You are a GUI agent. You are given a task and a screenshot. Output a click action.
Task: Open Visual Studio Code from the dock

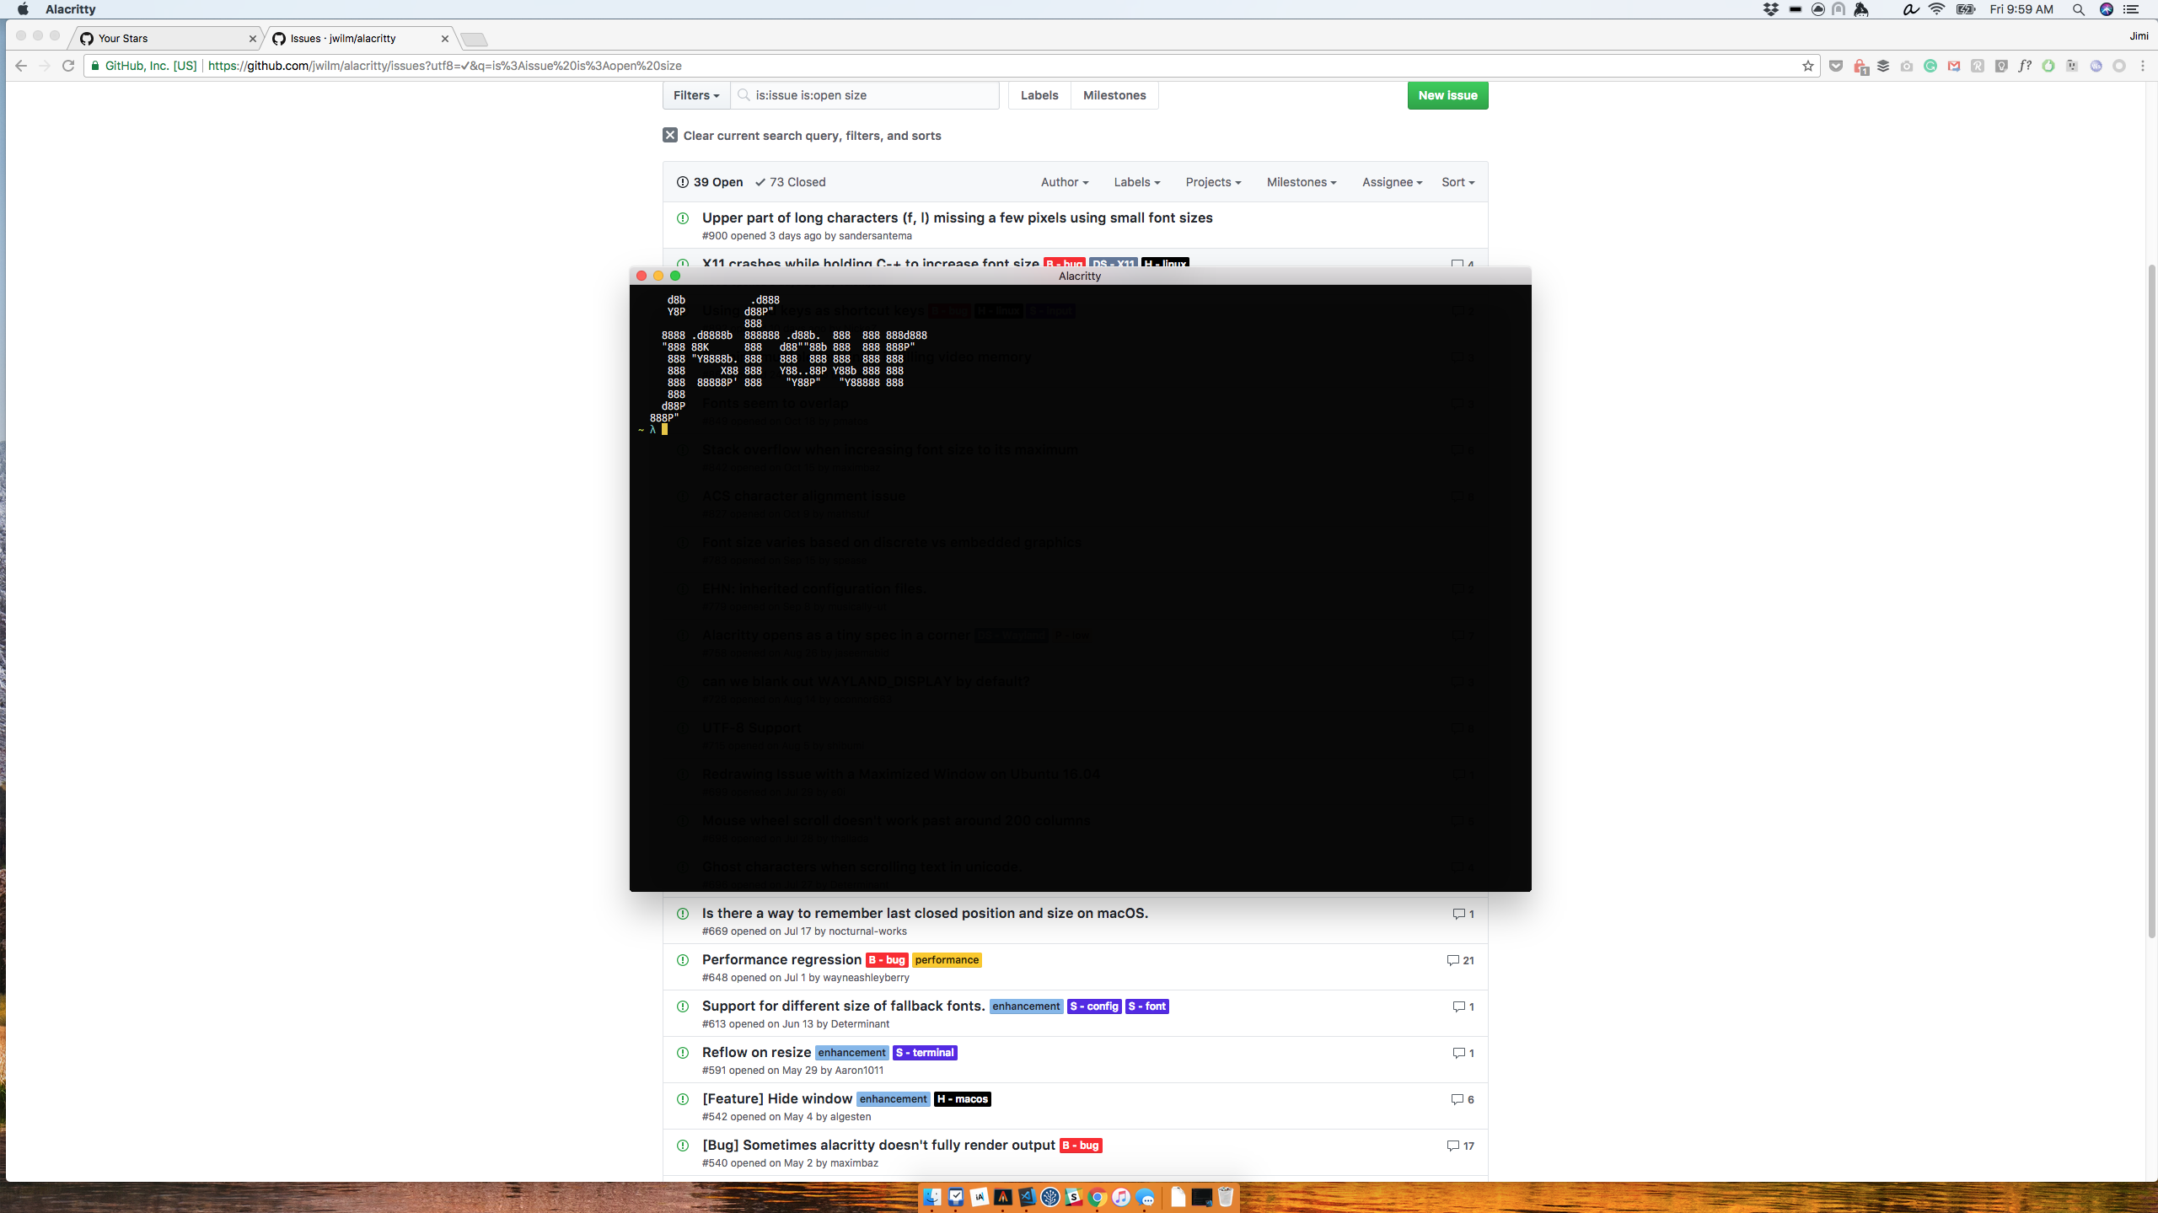(1028, 1197)
